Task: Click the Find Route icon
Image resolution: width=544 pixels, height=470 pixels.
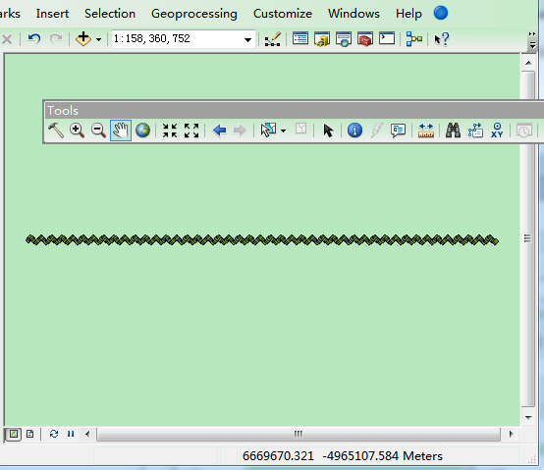Action: (x=475, y=131)
